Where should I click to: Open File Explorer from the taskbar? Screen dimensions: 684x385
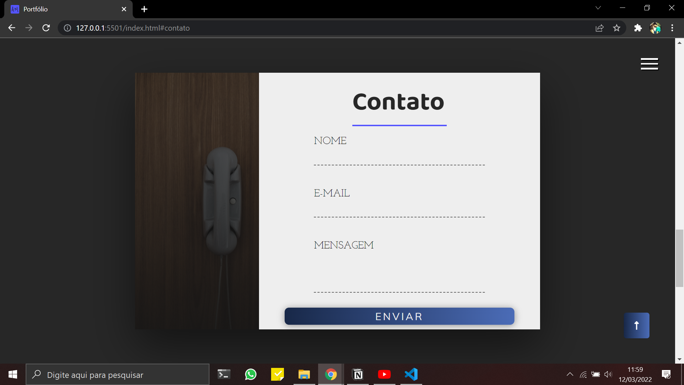pos(304,374)
